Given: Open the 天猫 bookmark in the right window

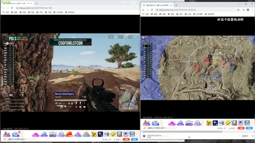Looking at the screenshot, I should tap(188, 14).
